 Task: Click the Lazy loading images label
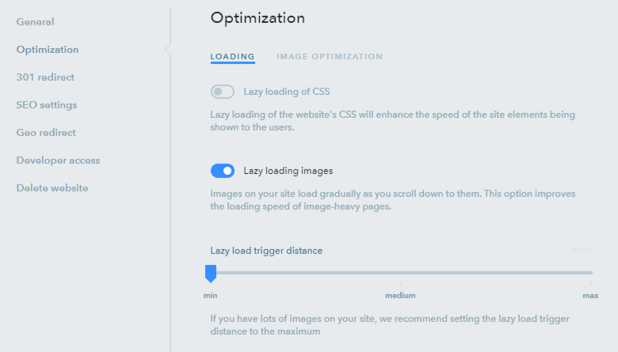[288, 171]
